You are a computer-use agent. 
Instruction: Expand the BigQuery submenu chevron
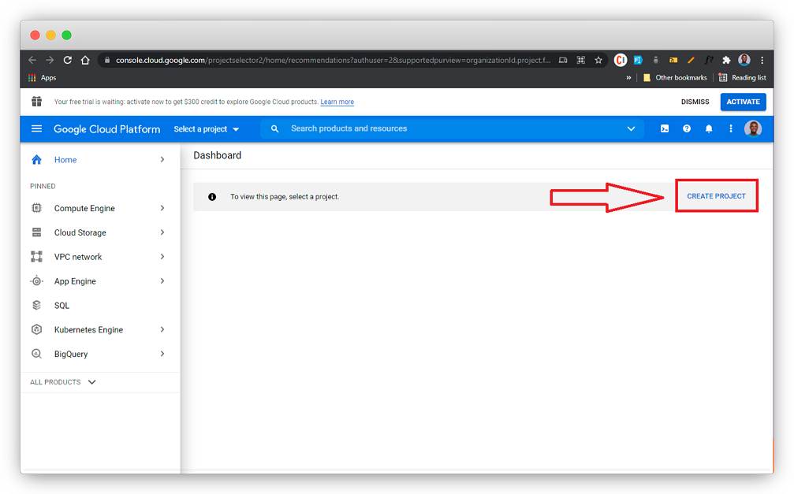tap(162, 354)
